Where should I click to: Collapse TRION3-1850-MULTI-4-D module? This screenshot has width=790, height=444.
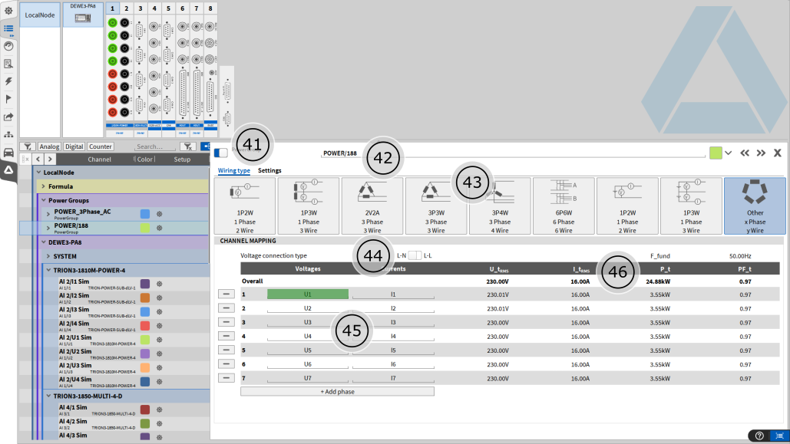(48, 396)
